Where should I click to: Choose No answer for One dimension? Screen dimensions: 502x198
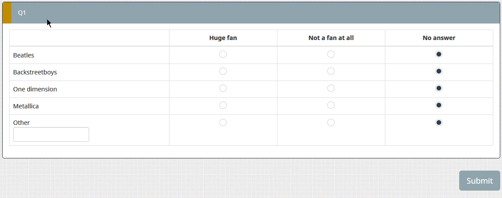pyautogui.click(x=439, y=88)
